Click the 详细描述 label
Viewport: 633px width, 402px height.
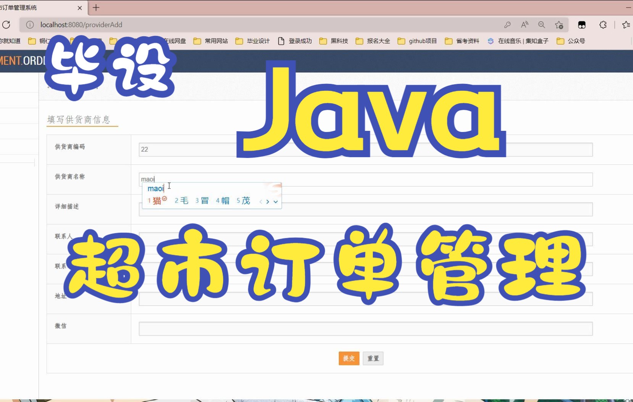[67, 206]
